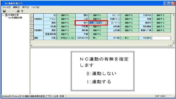
Task: Select the NC連動仕様 child tree node icon
Action: tap(9, 18)
